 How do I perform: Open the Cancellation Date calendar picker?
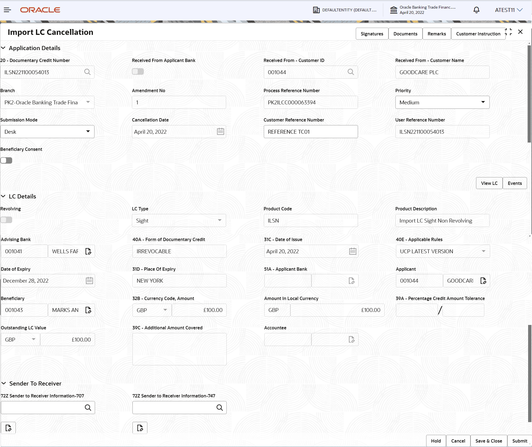[220, 131]
